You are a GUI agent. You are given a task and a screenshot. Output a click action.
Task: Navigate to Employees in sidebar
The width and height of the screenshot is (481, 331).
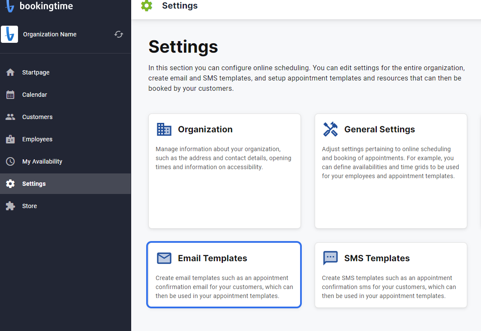[x=65, y=139]
